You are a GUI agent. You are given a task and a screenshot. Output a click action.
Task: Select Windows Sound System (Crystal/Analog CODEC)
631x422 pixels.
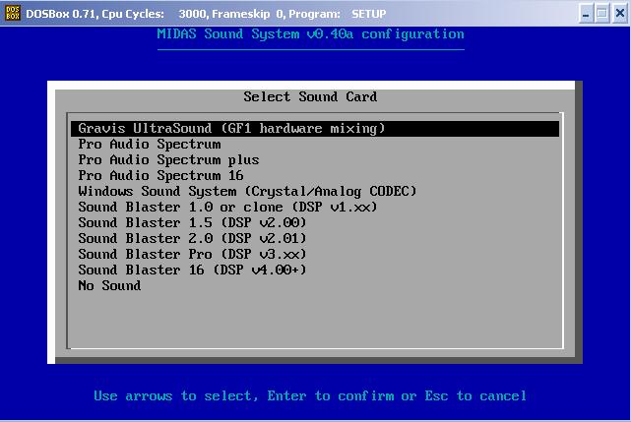247,192
